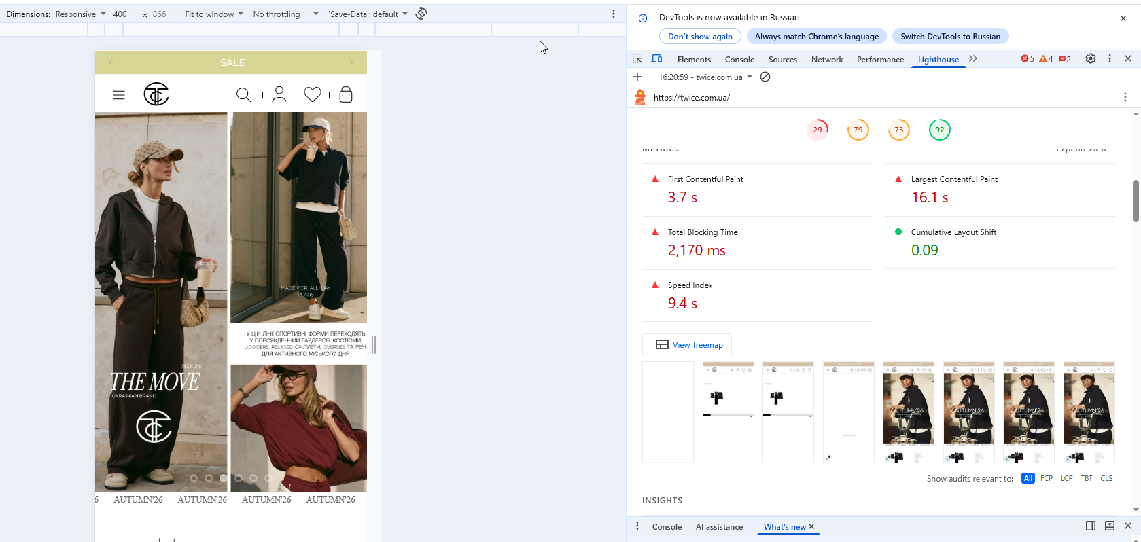This screenshot has width=1141, height=542.
Task: Click the View Treemap button
Action: click(x=687, y=344)
